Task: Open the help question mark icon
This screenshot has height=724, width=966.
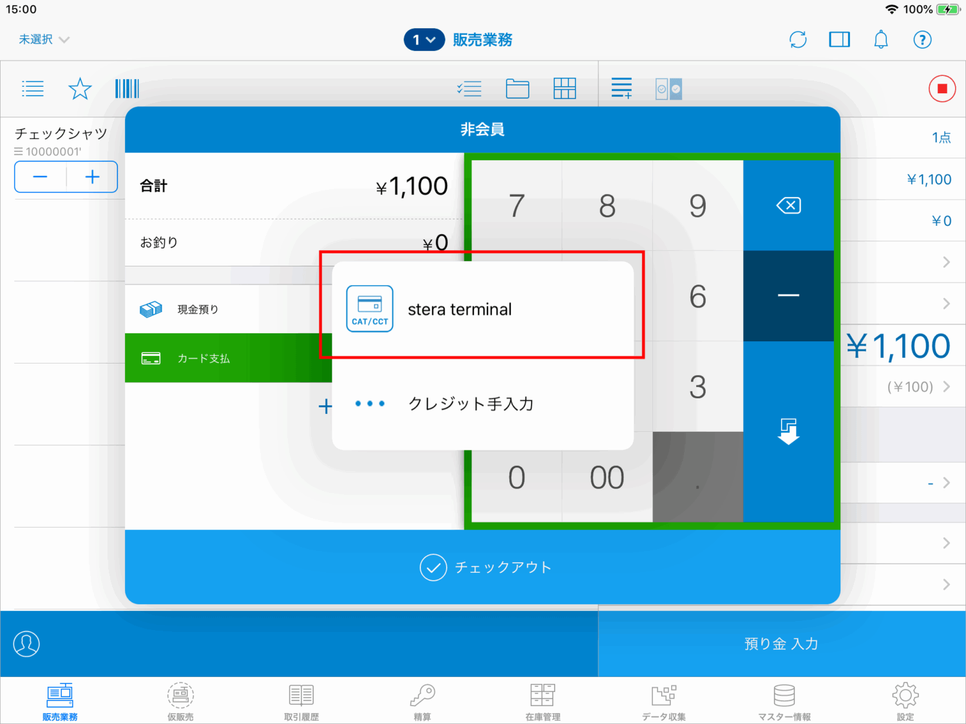Action: click(x=922, y=39)
